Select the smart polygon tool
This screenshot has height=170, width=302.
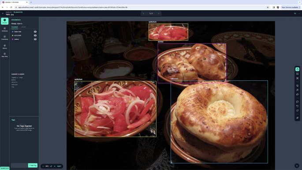[298, 86]
